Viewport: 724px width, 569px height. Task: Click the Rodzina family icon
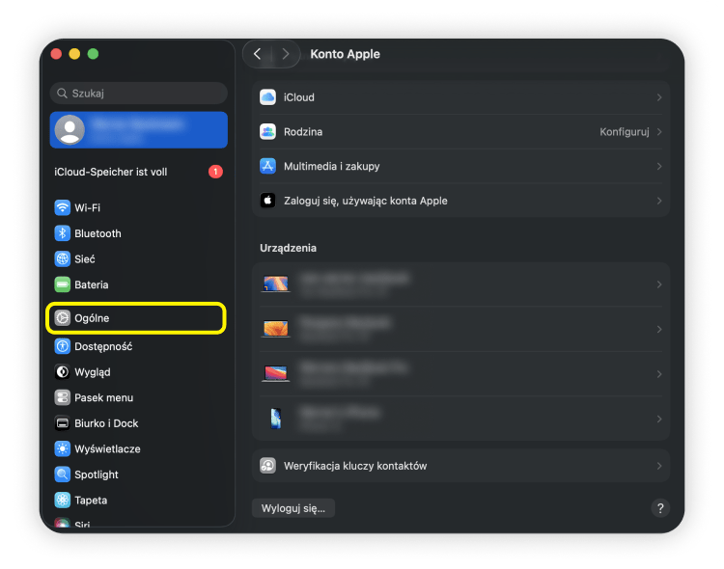(267, 131)
